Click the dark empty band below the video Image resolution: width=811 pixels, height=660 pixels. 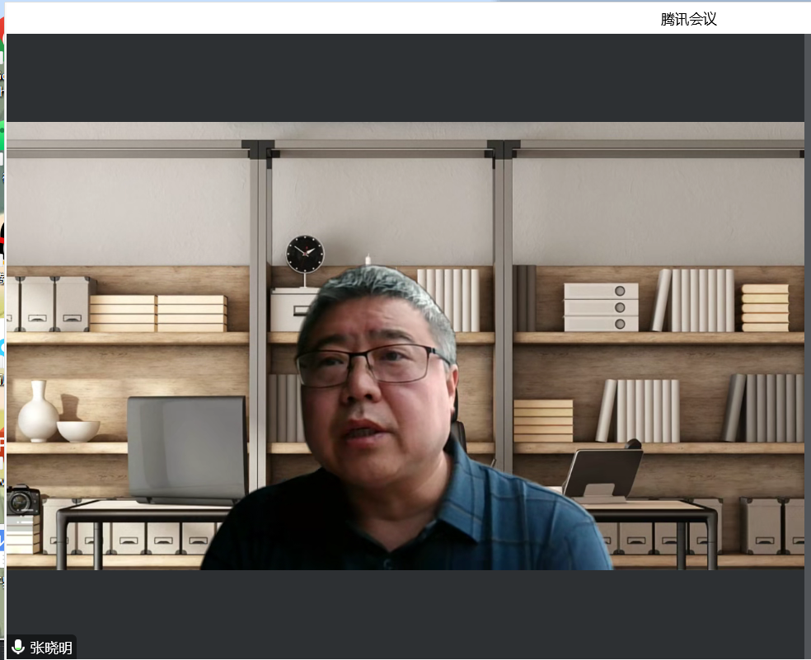(404, 610)
